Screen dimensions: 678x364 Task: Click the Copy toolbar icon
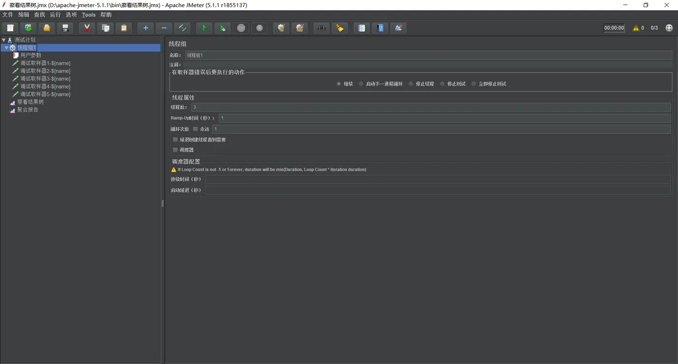coord(105,28)
